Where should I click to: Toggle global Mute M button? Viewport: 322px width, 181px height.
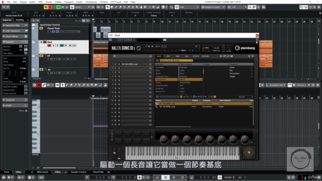(46, 7)
